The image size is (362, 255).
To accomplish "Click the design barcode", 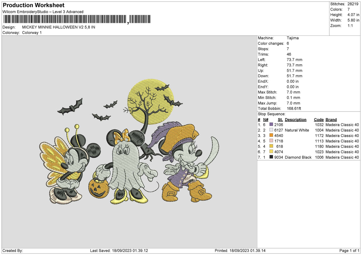I will (x=77, y=20).
